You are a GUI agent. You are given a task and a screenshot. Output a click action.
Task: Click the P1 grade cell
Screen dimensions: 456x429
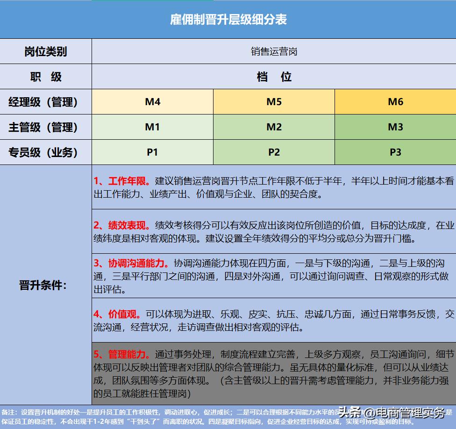[x=153, y=152]
